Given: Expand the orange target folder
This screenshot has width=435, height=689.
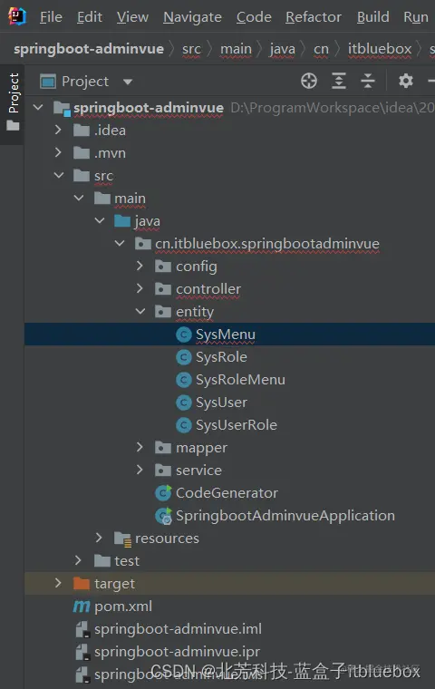Looking at the screenshot, I should click(x=58, y=583).
